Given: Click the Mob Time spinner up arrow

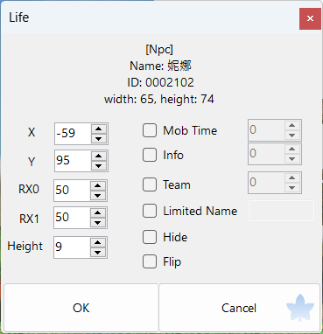Looking at the screenshot, I should point(292,125).
